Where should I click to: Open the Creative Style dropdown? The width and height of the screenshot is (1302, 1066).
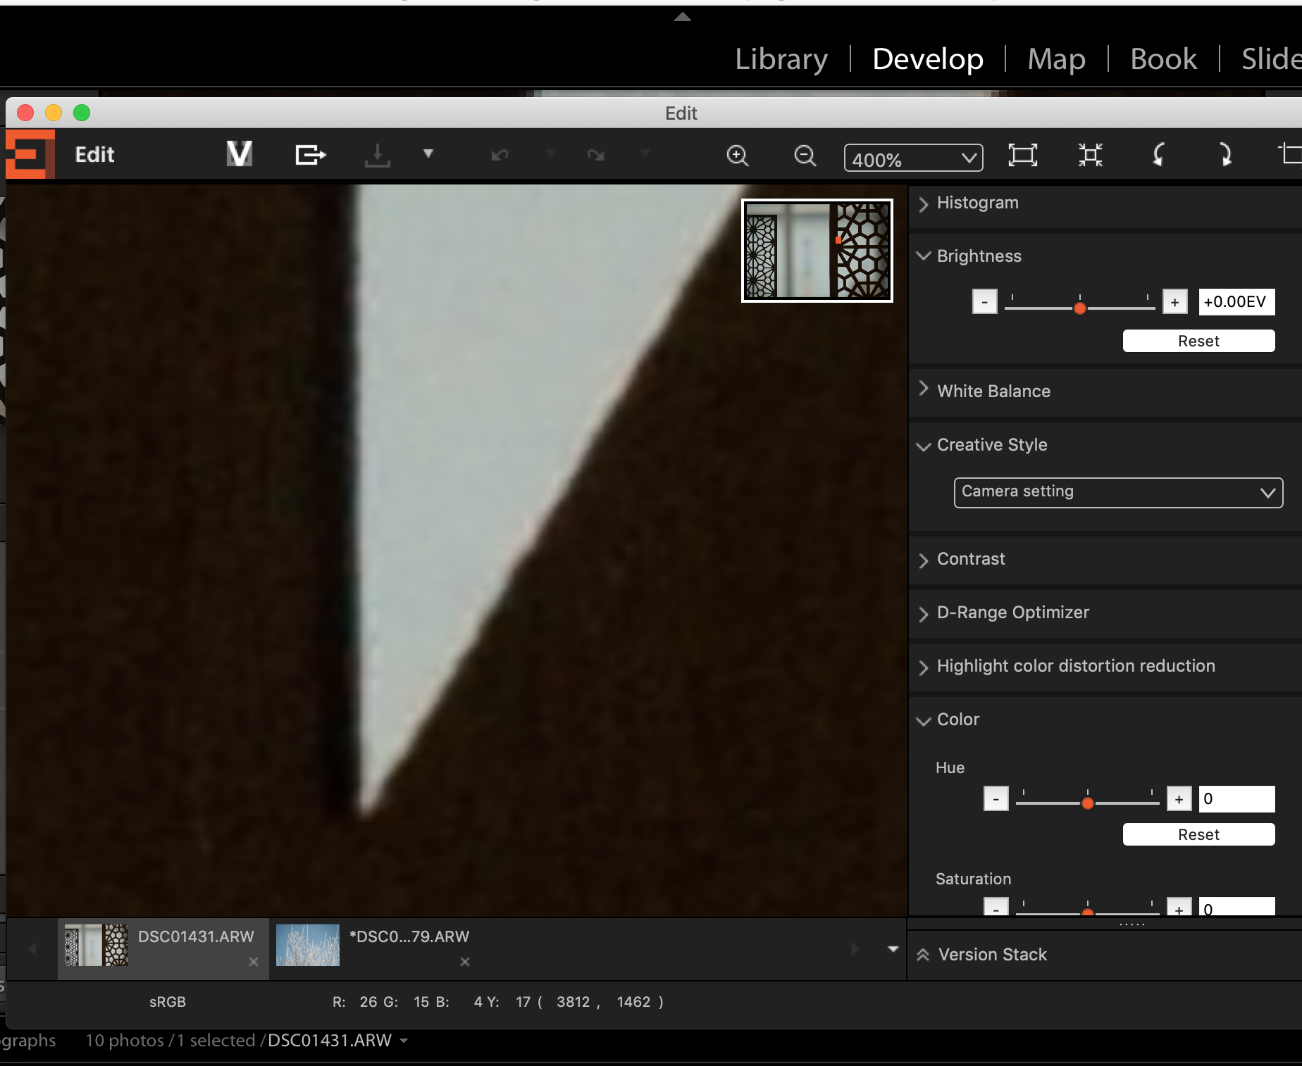tap(1117, 492)
